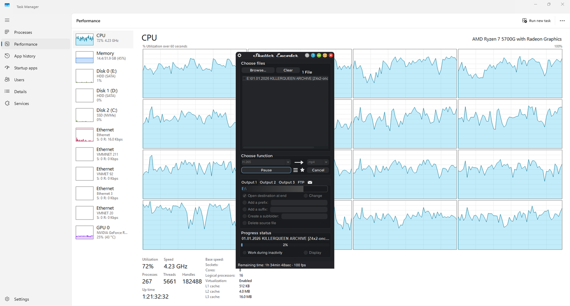This screenshot has width=570, height=306.
Task: Click the blue help question-mark icon in Shutter Encoder
Action: [313, 55]
